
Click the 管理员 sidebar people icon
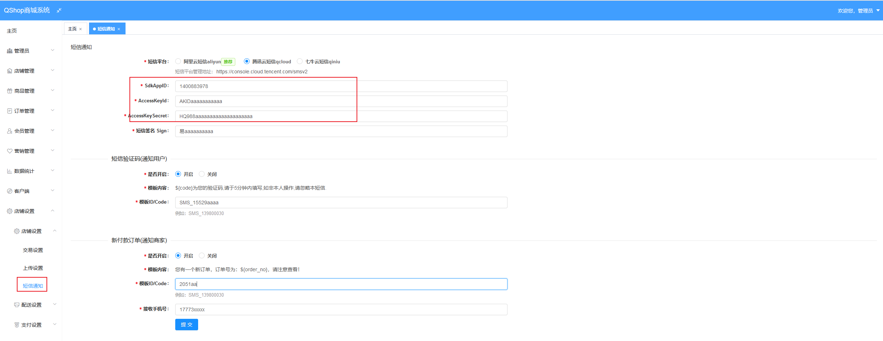click(x=10, y=51)
